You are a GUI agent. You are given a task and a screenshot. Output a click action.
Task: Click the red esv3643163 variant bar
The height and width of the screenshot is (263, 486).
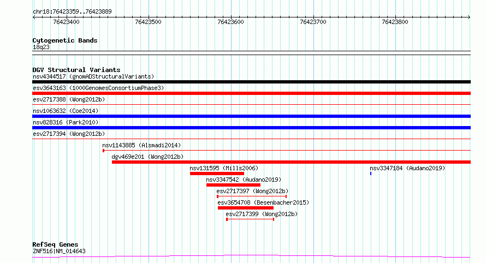(x=251, y=93)
